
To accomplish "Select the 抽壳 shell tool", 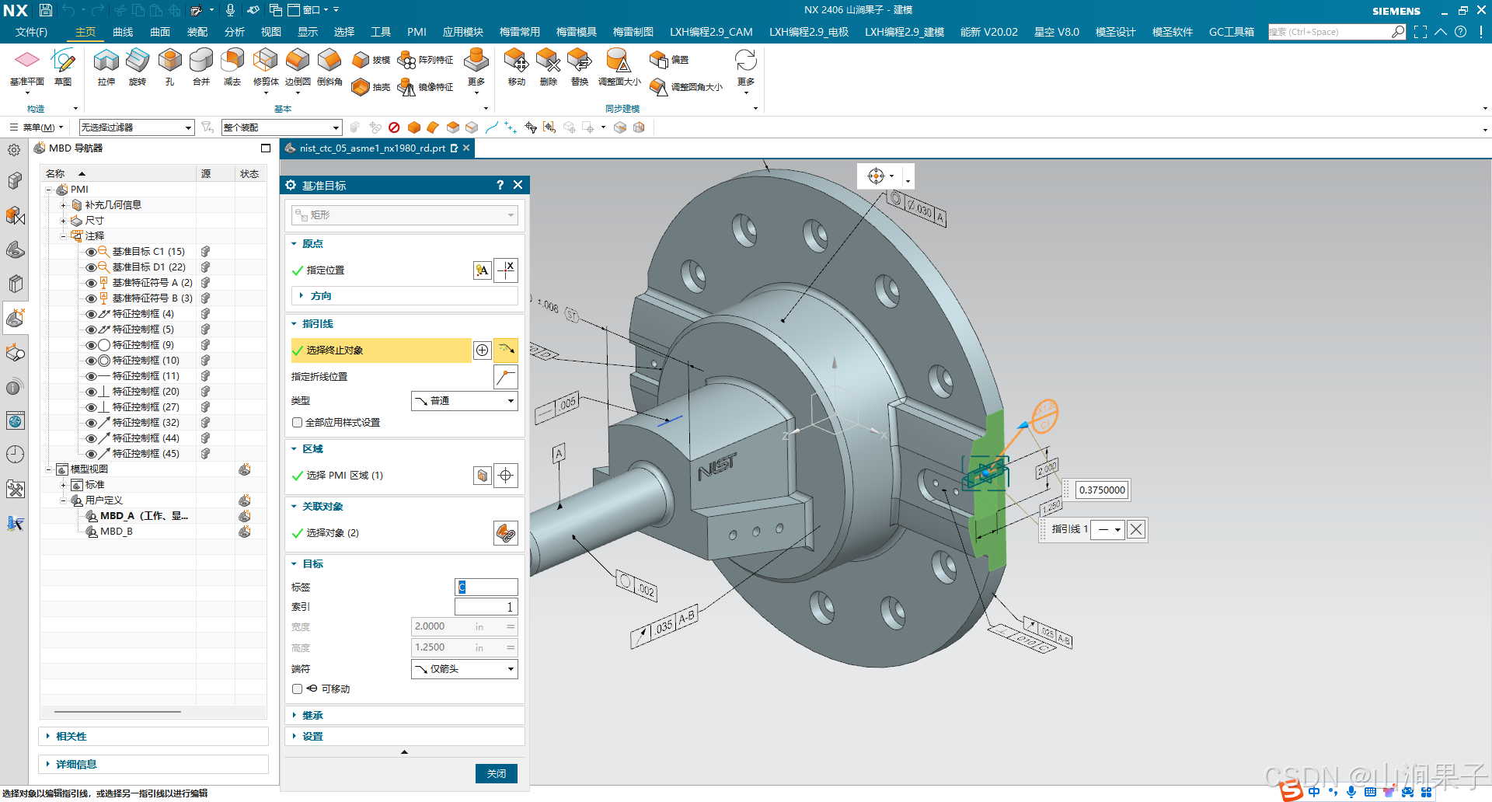I will 371,87.
